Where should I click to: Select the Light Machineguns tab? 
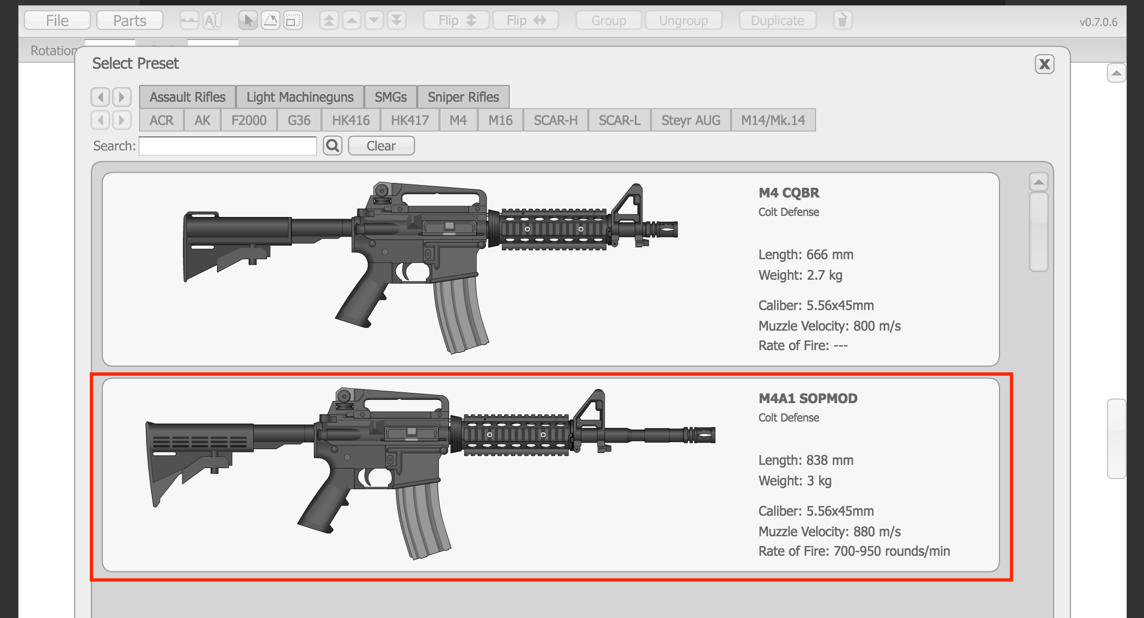[x=300, y=97]
